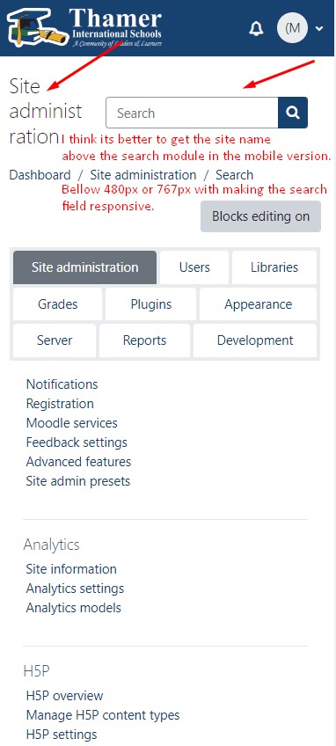Switch to the Users tab

click(194, 267)
